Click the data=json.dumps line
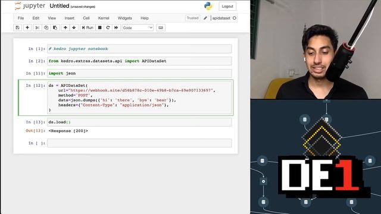 (117, 100)
